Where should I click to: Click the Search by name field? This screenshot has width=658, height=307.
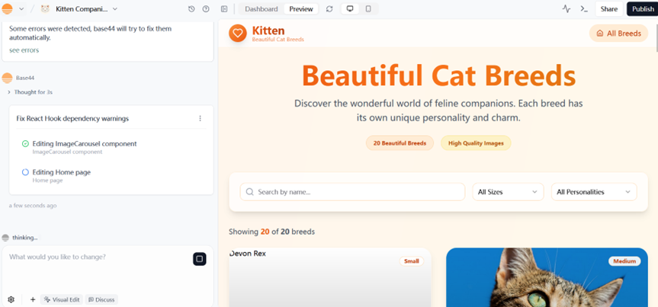(352, 192)
